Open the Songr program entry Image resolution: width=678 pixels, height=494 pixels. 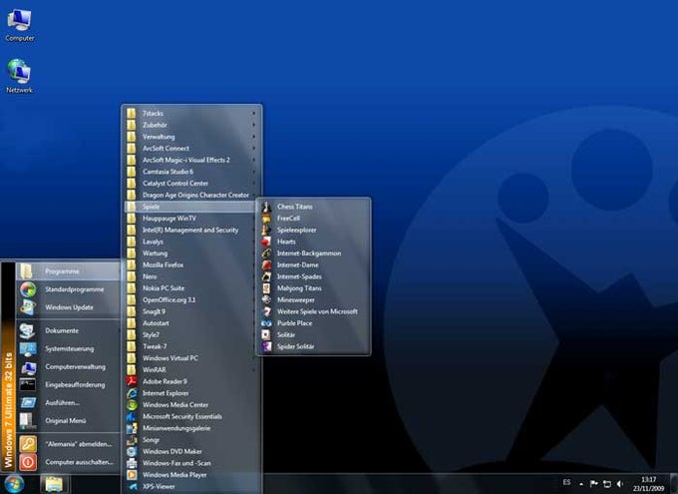(192, 440)
